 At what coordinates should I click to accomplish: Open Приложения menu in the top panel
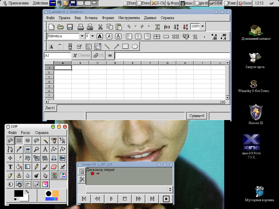18,3
